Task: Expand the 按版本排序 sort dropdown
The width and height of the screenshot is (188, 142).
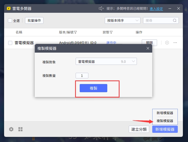Action: point(123,20)
